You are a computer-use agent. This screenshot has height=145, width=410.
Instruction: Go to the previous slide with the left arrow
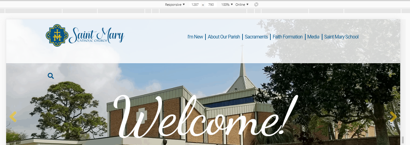click(x=13, y=117)
